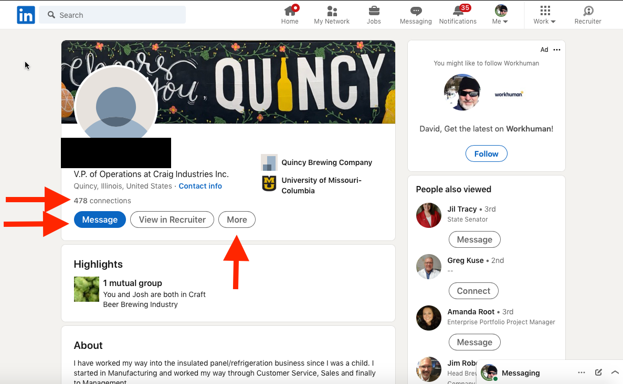Image resolution: width=623 pixels, height=384 pixels.
Task: Click View in Recruiter button
Action: (172, 220)
